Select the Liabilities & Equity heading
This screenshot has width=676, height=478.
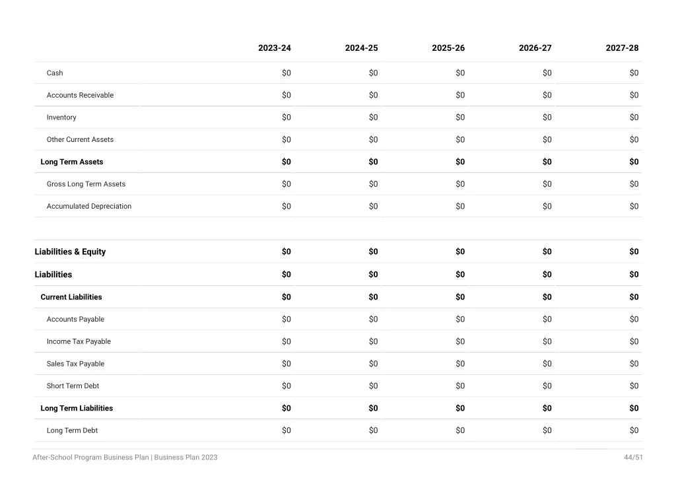[x=70, y=252]
